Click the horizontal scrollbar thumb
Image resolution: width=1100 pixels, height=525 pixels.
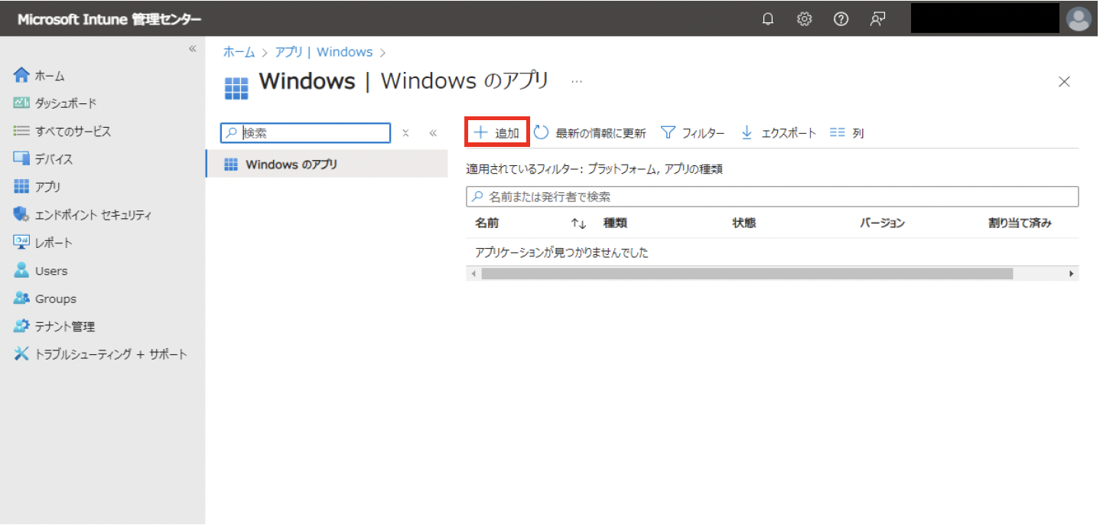[x=747, y=274]
